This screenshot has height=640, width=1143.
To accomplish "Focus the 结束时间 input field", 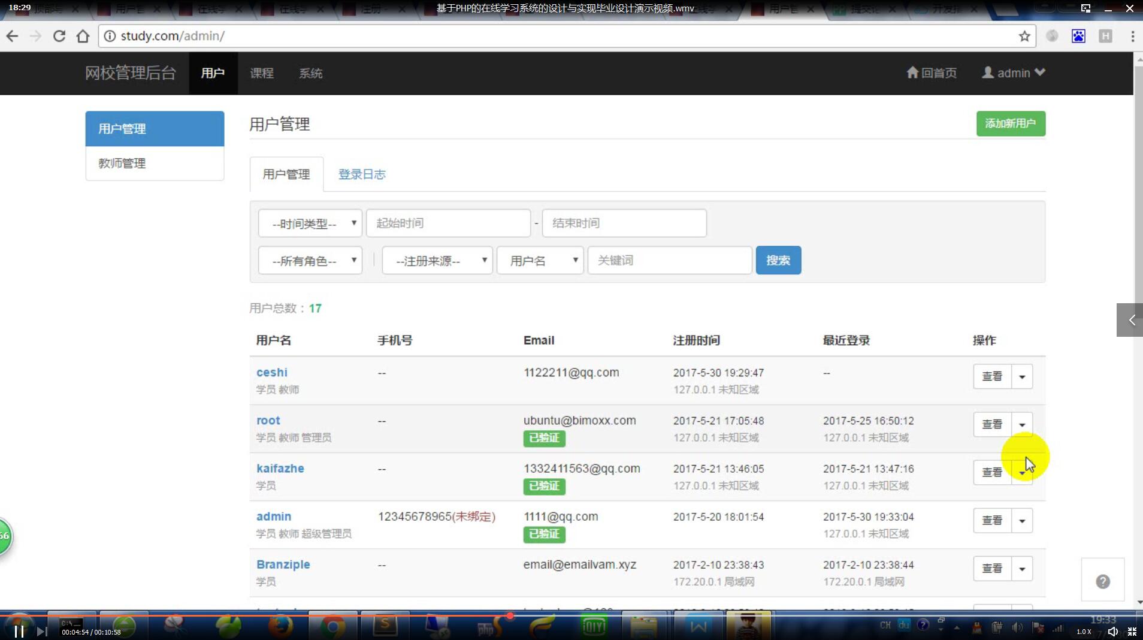I will pos(624,223).
